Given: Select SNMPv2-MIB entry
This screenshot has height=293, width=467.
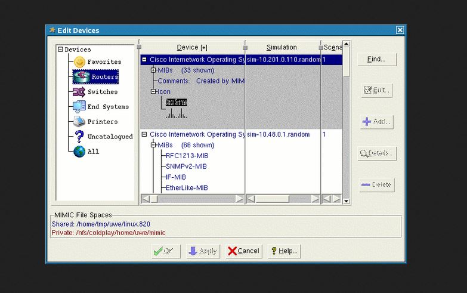Looking at the screenshot, I should pyautogui.click(x=186, y=166).
